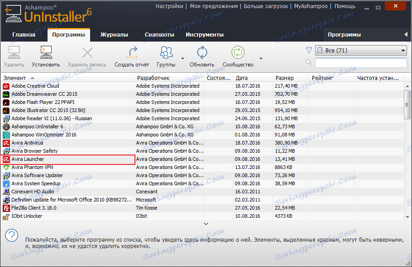This screenshot has width=412, height=267.
Task: Click the Adobe Flash Player 22 PPAPI icon
Action: (x=6, y=102)
